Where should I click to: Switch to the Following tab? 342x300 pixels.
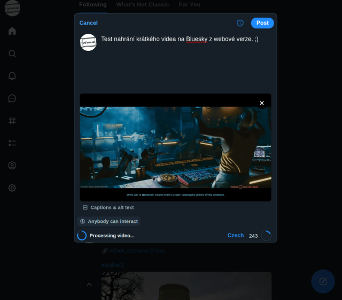point(92,5)
